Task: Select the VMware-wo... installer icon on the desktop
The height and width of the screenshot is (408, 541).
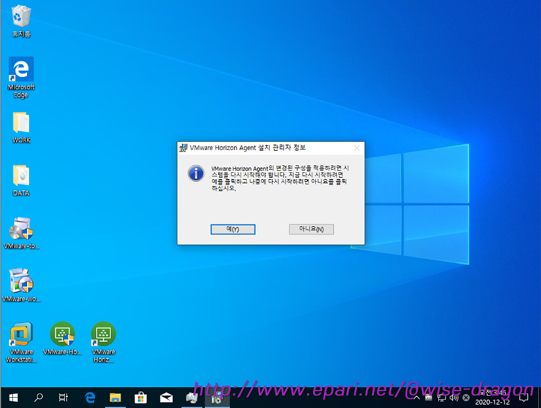Action: (x=21, y=286)
